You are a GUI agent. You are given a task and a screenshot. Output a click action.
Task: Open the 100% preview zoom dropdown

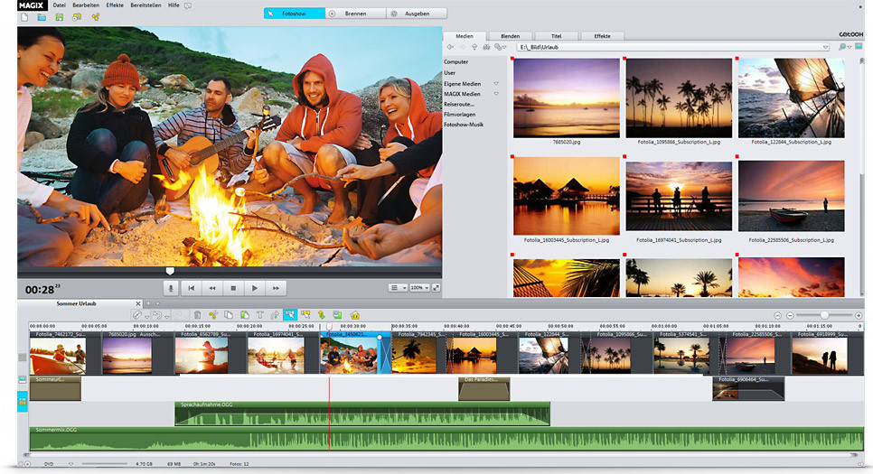tap(419, 288)
